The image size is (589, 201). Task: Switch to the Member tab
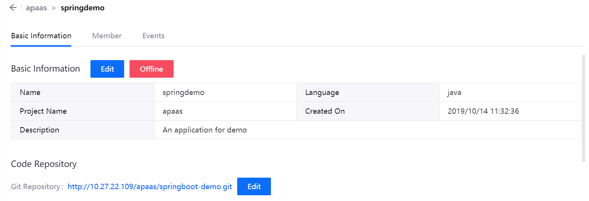pyautogui.click(x=107, y=36)
